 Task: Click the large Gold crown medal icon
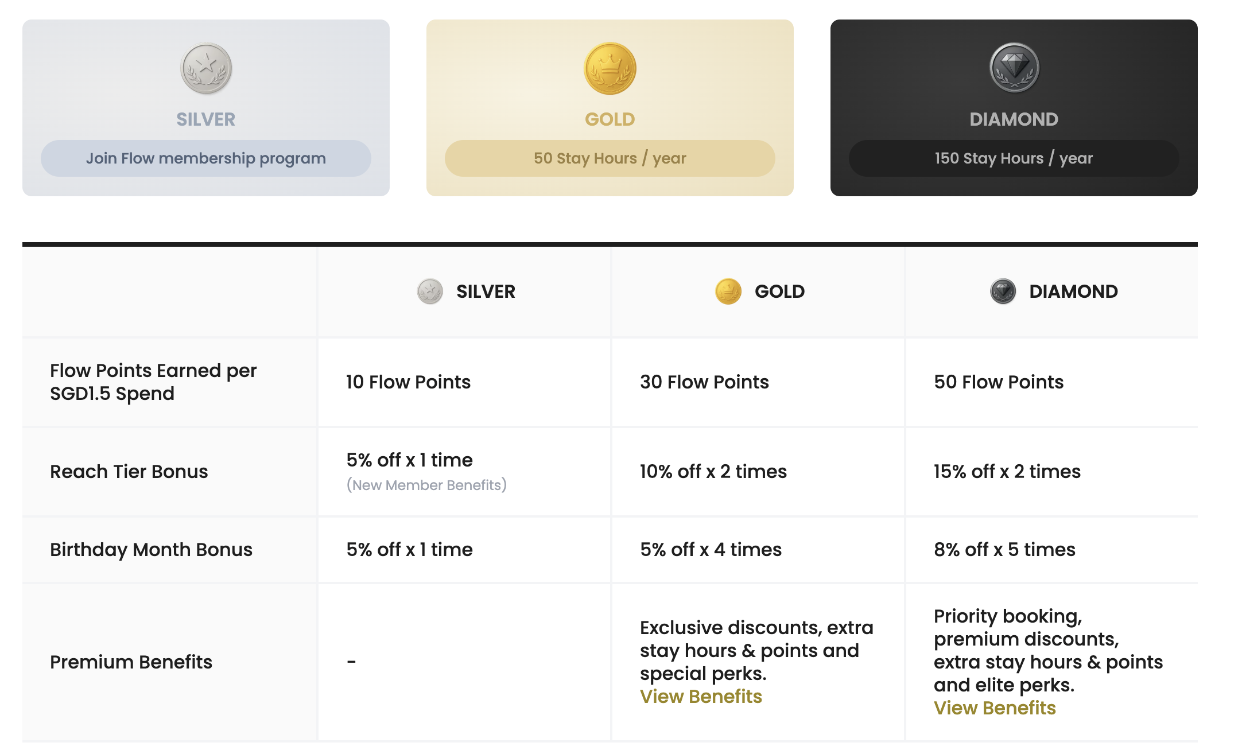coord(610,68)
